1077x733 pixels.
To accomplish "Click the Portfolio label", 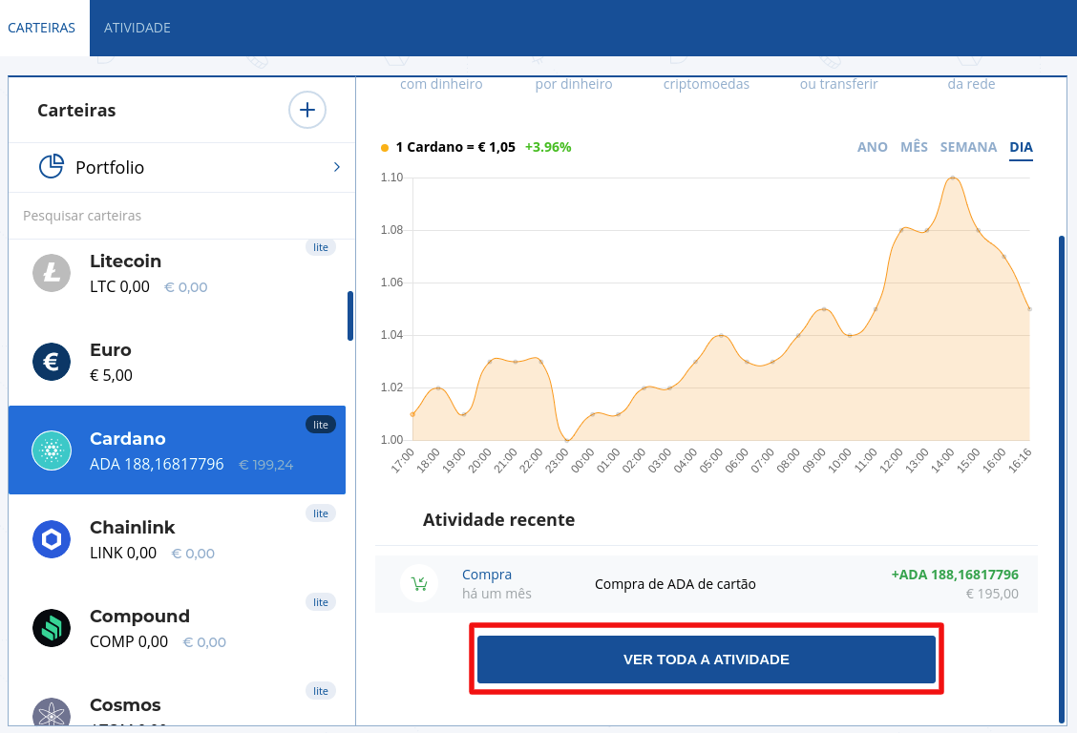I will tap(110, 167).
